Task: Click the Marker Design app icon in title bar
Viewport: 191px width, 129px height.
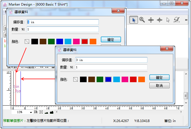Action: click(5, 4)
